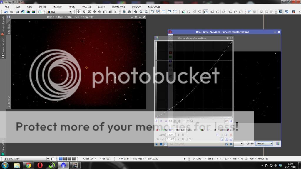Open the WORKSPACE menu
Image resolution: width=301 pixels, height=169 pixels.
point(118,6)
